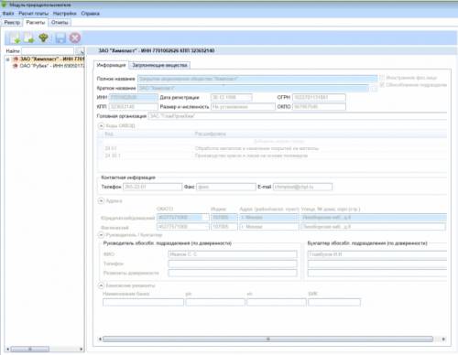Click the ОКПО input field
This screenshot has width=458, height=355.
click(319, 107)
